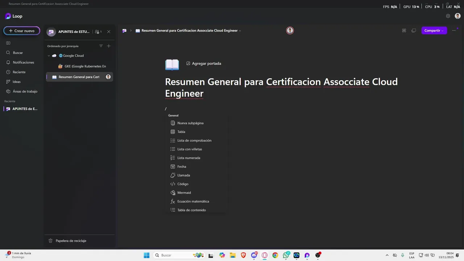Open File Explorer from taskbar
The width and height of the screenshot is (464, 261).
232,255
